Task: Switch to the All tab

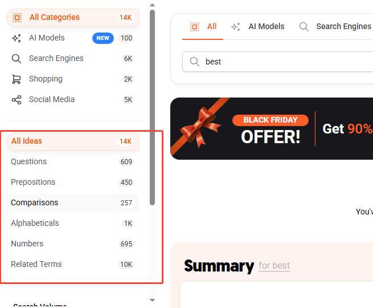Action: tap(203, 26)
